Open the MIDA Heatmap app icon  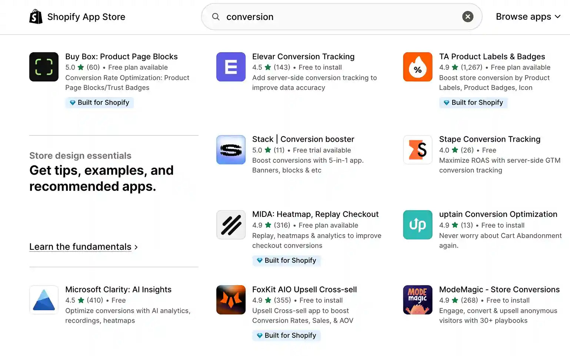[231, 225]
